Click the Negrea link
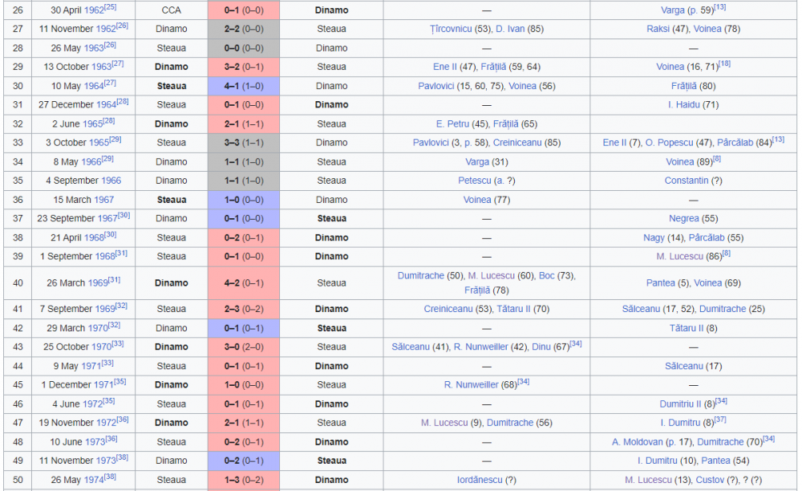The height and width of the screenshot is (491, 802). pos(684,218)
